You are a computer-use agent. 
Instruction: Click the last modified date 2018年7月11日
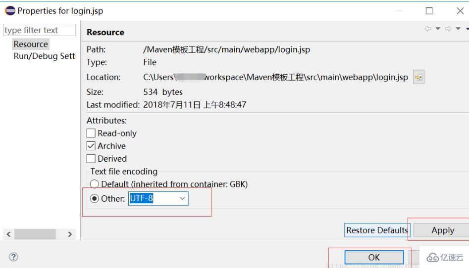coord(172,105)
